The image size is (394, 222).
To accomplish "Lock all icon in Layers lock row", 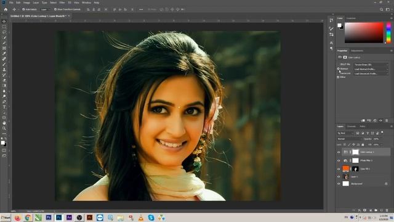I will 363,145.
